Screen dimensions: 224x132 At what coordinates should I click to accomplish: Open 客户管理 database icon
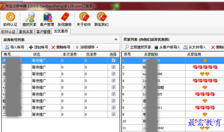(x=47, y=19)
